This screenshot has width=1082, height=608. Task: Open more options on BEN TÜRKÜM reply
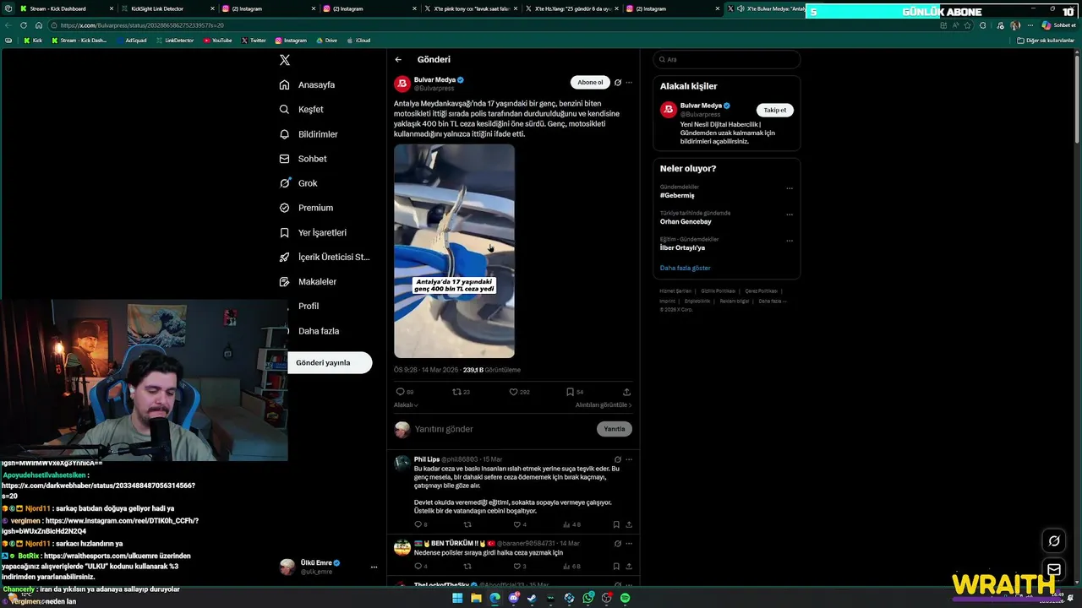tap(629, 544)
